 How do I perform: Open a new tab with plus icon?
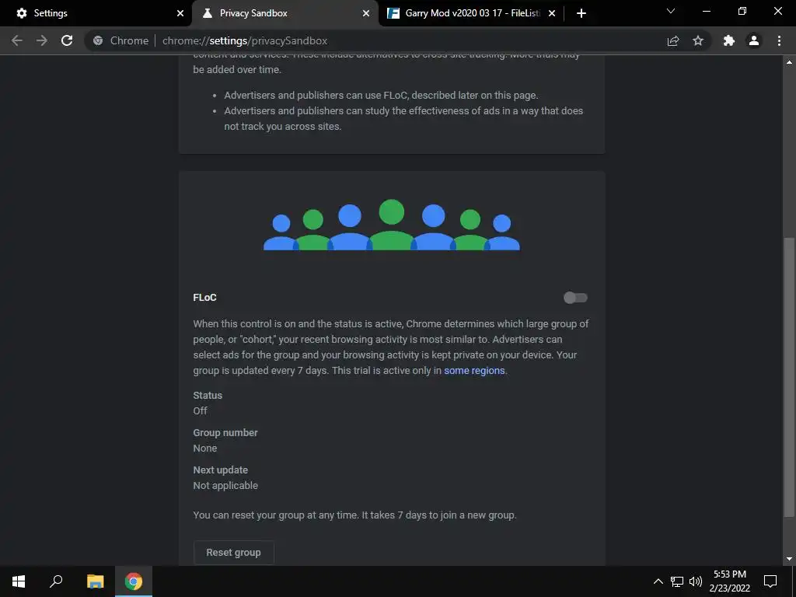[581, 13]
